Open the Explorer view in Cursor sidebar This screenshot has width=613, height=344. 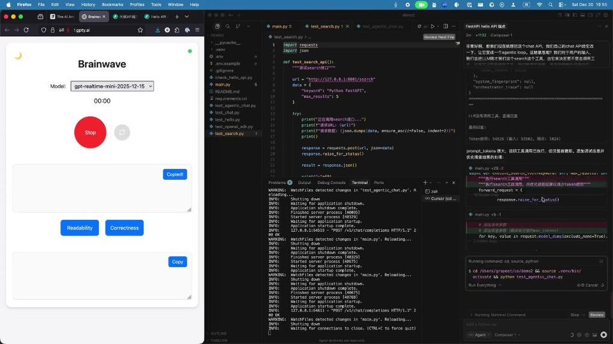tap(217, 26)
